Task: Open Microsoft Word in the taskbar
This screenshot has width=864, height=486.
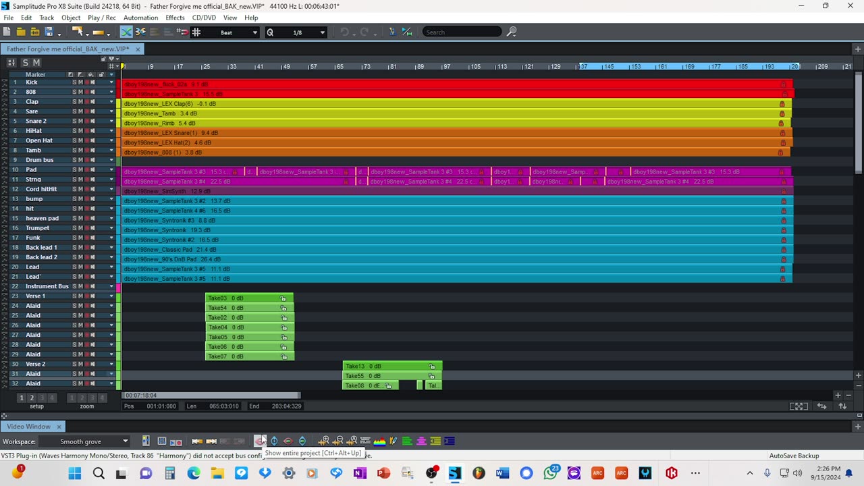Action: (x=502, y=473)
